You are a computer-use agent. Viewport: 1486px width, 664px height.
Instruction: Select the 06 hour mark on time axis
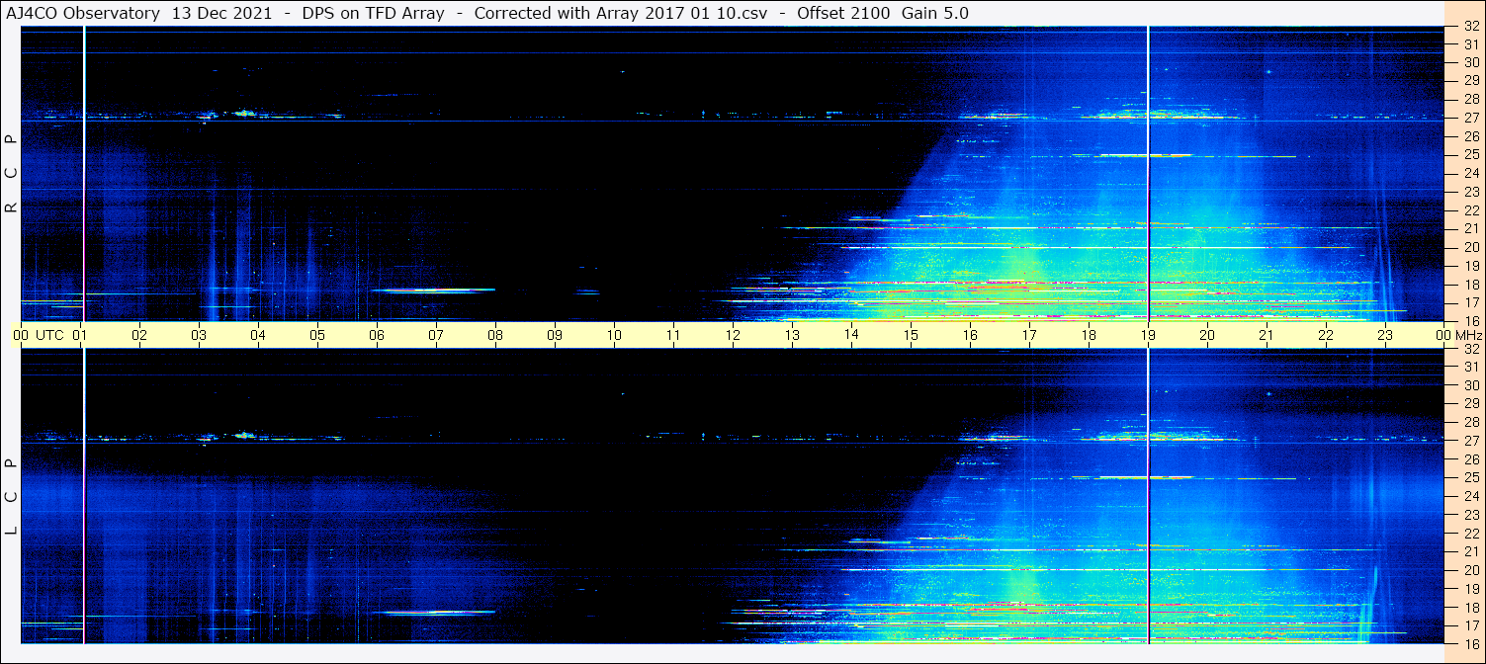coord(377,335)
